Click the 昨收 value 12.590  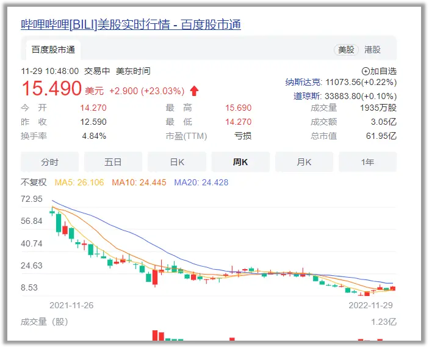[93, 122]
